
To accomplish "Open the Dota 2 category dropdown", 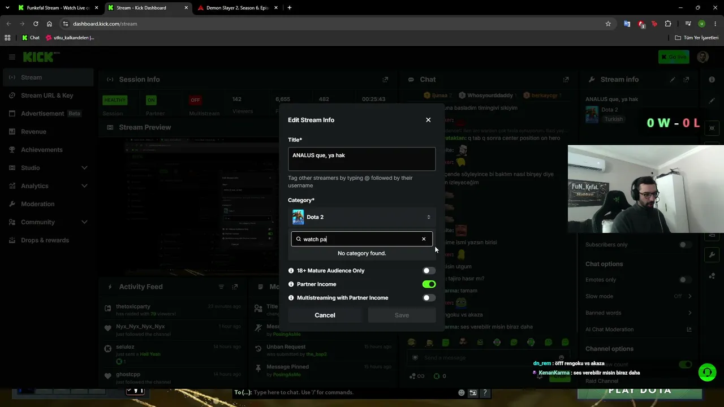I will (362, 217).
